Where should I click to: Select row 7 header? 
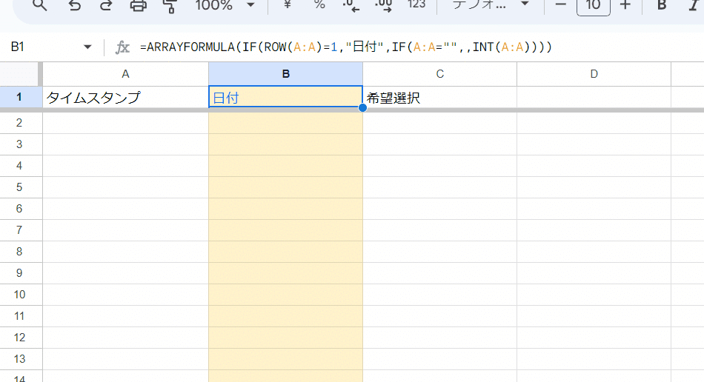(x=19, y=230)
